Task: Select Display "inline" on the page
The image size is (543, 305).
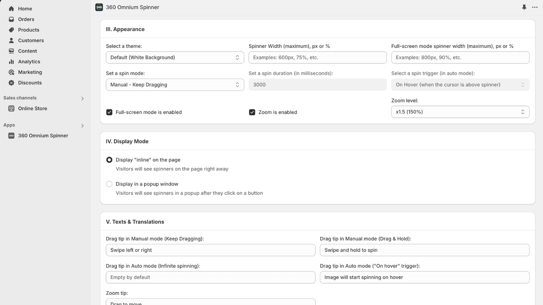Action: pyautogui.click(x=109, y=160)
